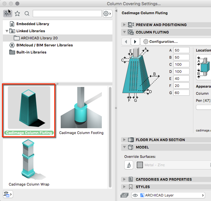Open the ARCHICAD Layer dropdown
The height and width of the screenshot is (201, 211).
point(168,195)
